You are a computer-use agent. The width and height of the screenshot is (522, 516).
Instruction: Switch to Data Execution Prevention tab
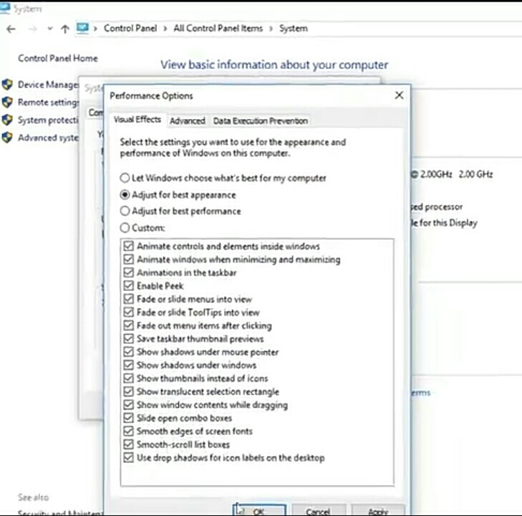pyautogui.click(x=261, y=120)
